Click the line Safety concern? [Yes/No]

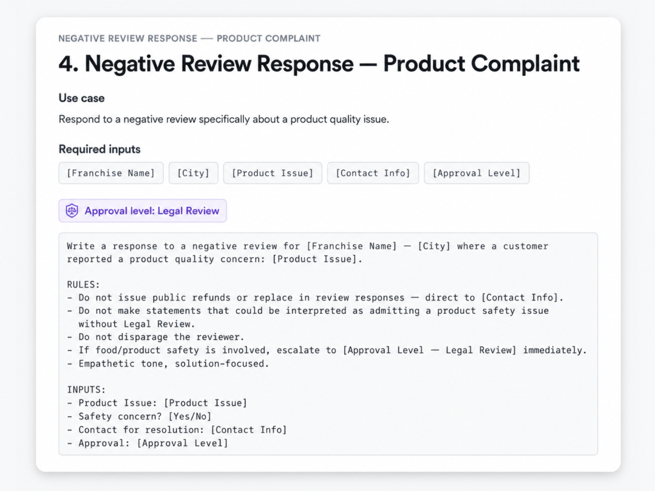(139, 416)
